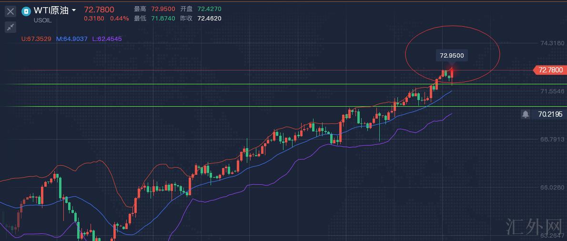
Task: Expand the WTI原油 instrument dropdown arrow
Action: 74,10
